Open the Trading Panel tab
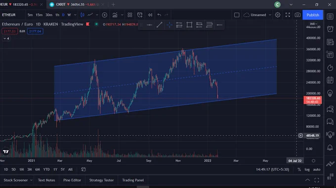The width and height of the screenshot is (336, 188). [x=133, y=180]
